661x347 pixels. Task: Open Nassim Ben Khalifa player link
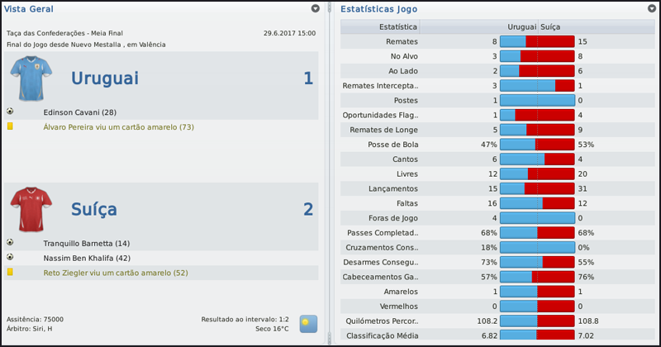point(88,257)
